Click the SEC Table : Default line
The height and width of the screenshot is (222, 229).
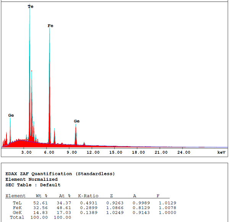pos(33,185)
